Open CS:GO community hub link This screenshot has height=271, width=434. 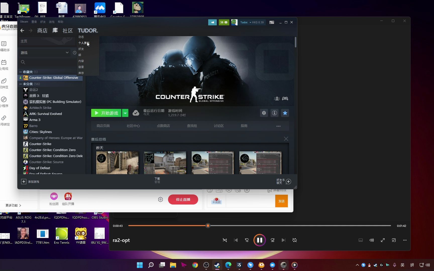[133, 126]
